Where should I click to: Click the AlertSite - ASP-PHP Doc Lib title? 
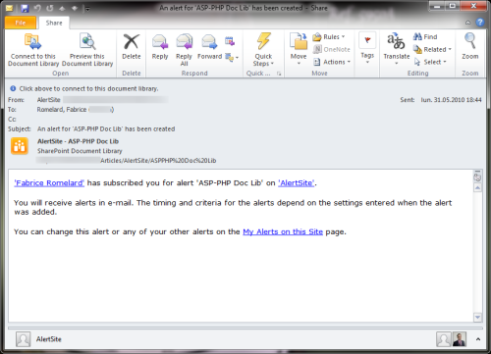tap(78, 141)
